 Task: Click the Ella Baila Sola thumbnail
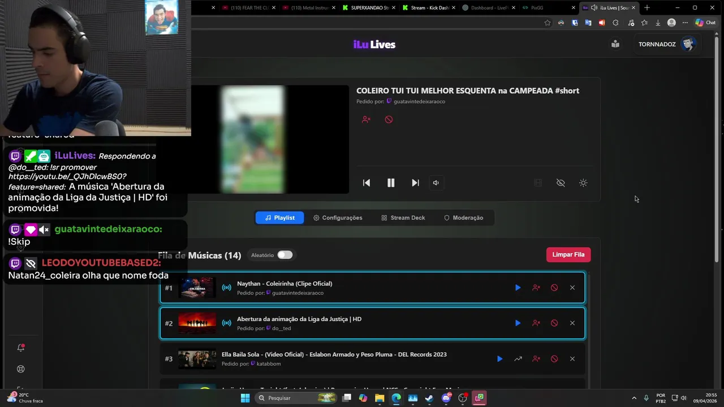197,359
